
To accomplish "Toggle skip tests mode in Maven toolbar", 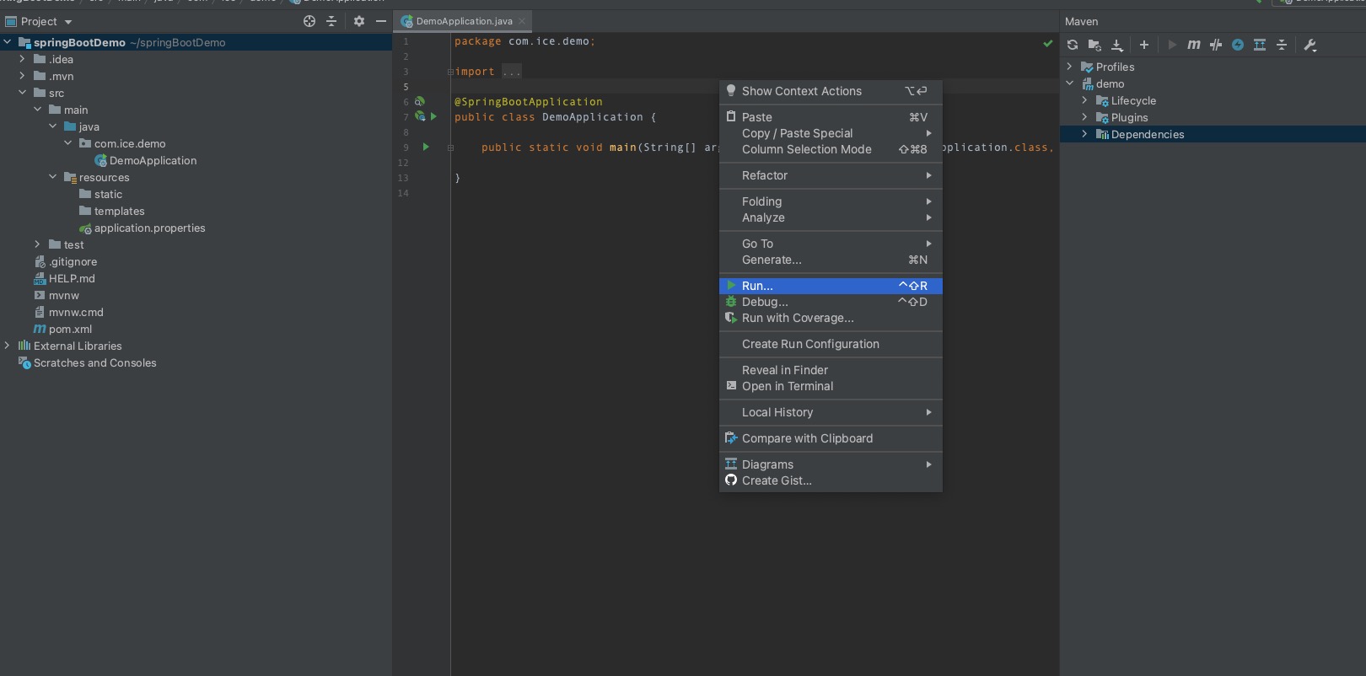I will point(1238,45).
